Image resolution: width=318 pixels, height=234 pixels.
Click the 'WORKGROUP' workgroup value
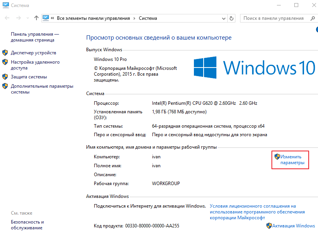coord(166,184)
